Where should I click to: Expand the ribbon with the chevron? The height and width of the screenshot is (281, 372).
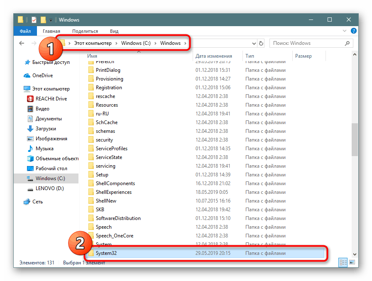(345, 31)
